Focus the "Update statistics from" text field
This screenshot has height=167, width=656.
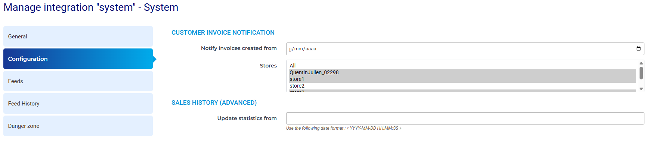465,118
